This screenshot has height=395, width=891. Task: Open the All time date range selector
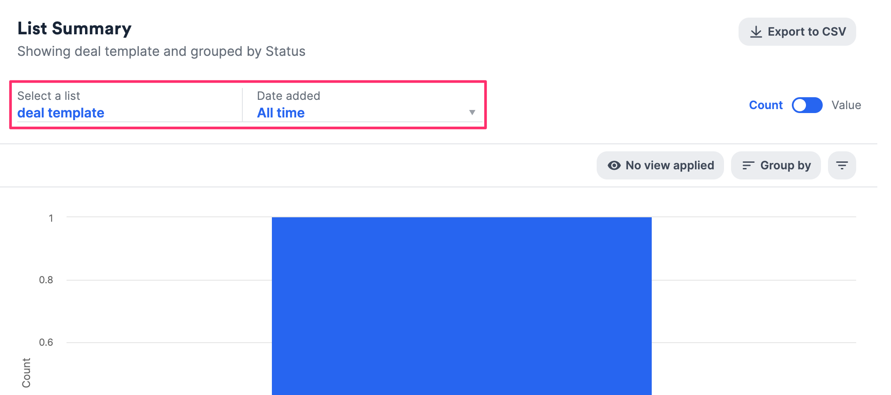pyautogui.click(x=281, y=113)
